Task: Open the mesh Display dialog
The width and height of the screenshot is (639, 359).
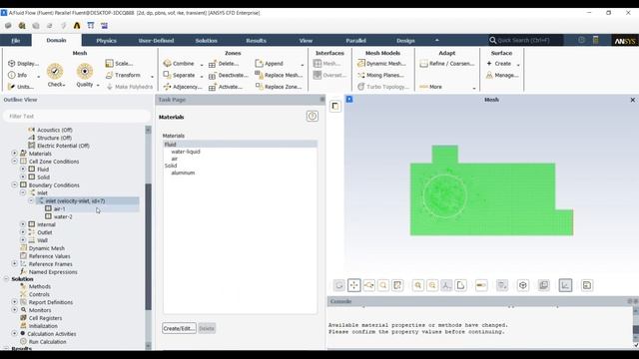Action: pos(23,64)
